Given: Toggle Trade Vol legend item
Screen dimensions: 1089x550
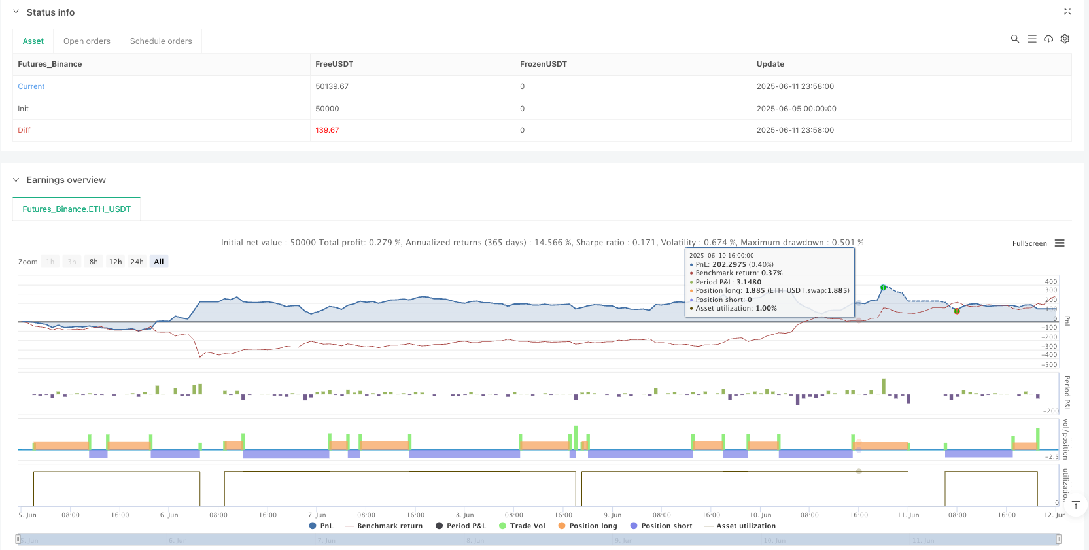Looking at the screenshot, I should pos(522,526).
